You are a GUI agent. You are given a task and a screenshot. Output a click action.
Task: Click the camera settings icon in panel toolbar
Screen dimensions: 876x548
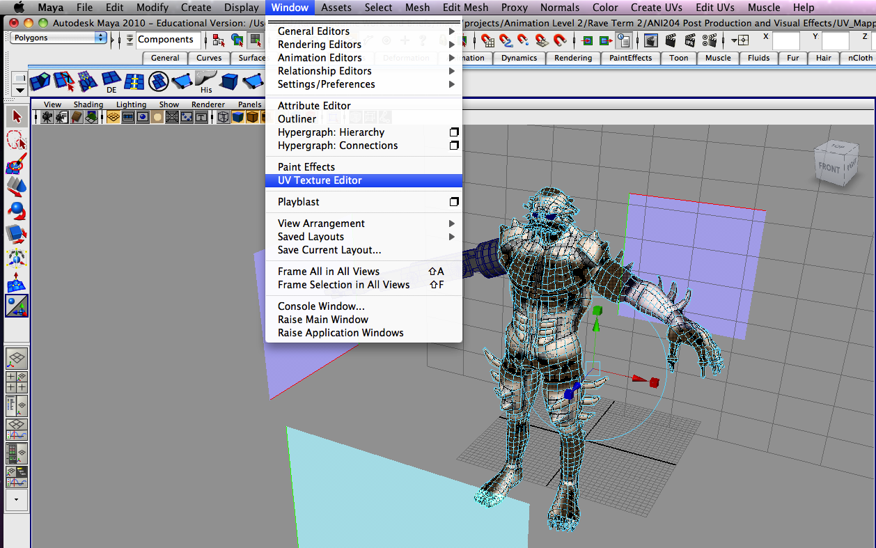click(61, 117)
